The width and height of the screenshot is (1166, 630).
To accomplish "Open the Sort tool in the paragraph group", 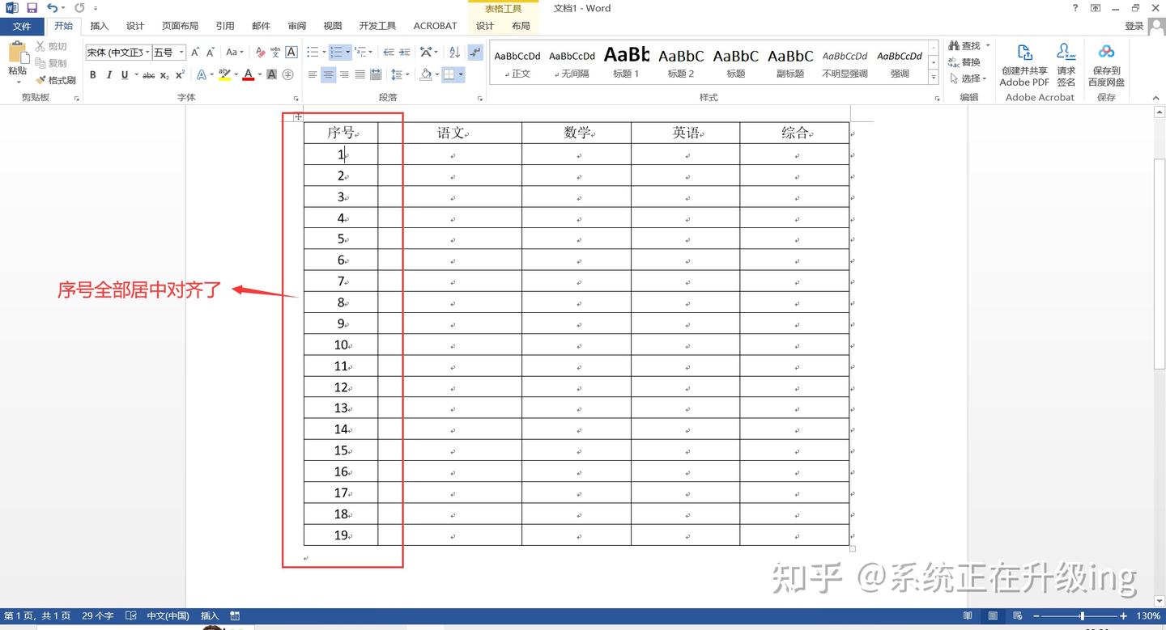I will [x=454, y=53].
